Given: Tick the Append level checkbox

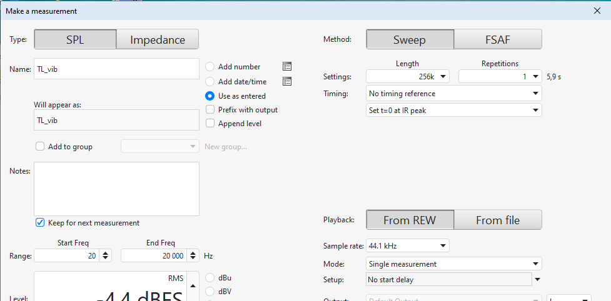Looking at the screenshot, I should coord(210,124).
